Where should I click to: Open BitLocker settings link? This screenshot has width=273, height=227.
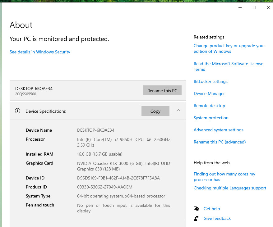point(211,81)
